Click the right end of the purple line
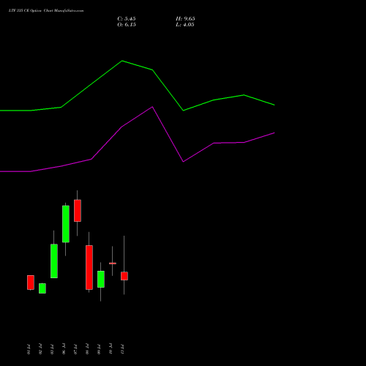 (274, 133)
